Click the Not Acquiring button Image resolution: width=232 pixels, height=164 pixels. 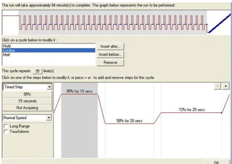[27, 108]
